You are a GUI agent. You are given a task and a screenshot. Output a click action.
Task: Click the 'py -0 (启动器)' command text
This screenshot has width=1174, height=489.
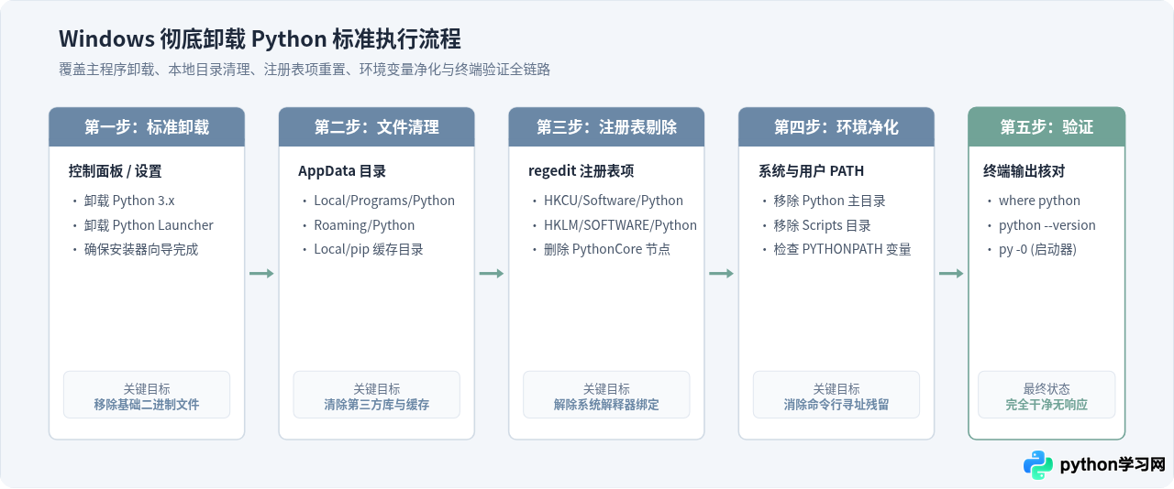[x=1038, y=249]
